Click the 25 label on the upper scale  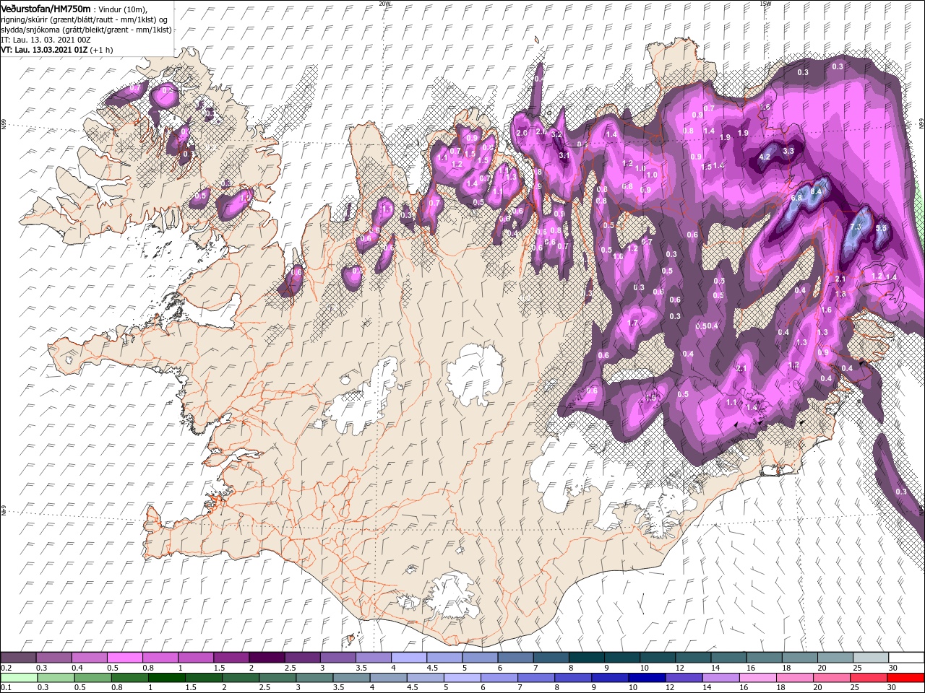856,668
